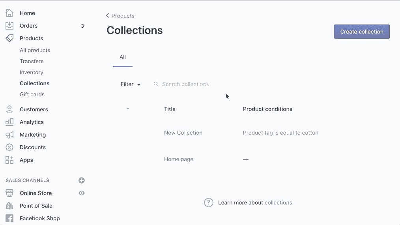400x225 pixels.
Task: Go back to Products via chevron link
Action: (x=120, y=16)
